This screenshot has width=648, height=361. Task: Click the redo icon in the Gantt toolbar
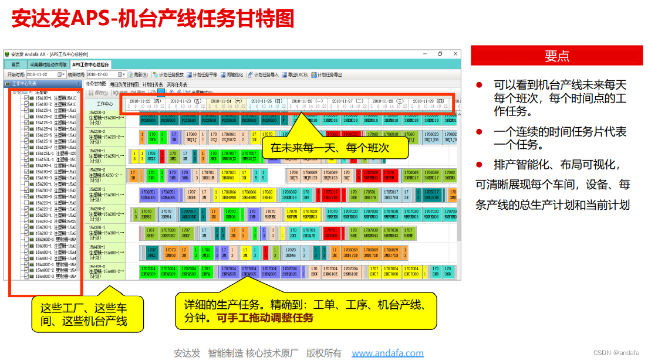[x=133, y=93]
